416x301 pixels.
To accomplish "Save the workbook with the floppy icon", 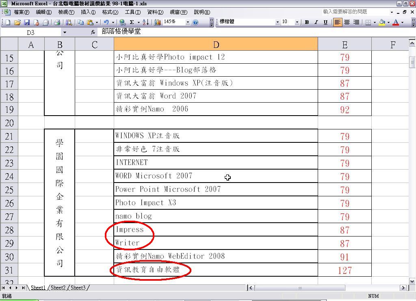I will click(x=26, y=23).
